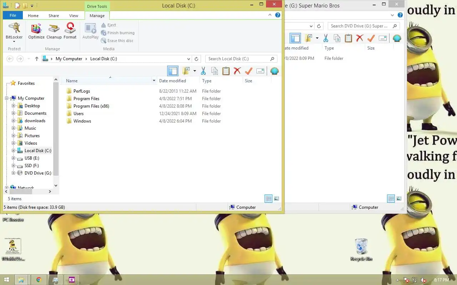Select the PerfLogs folder
The width and height of the screenshot is (457, 285).
click(x=82, y=91)
